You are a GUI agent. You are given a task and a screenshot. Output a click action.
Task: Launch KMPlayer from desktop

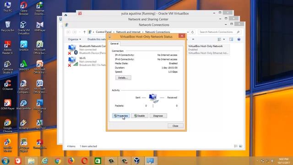click(40, 27)
